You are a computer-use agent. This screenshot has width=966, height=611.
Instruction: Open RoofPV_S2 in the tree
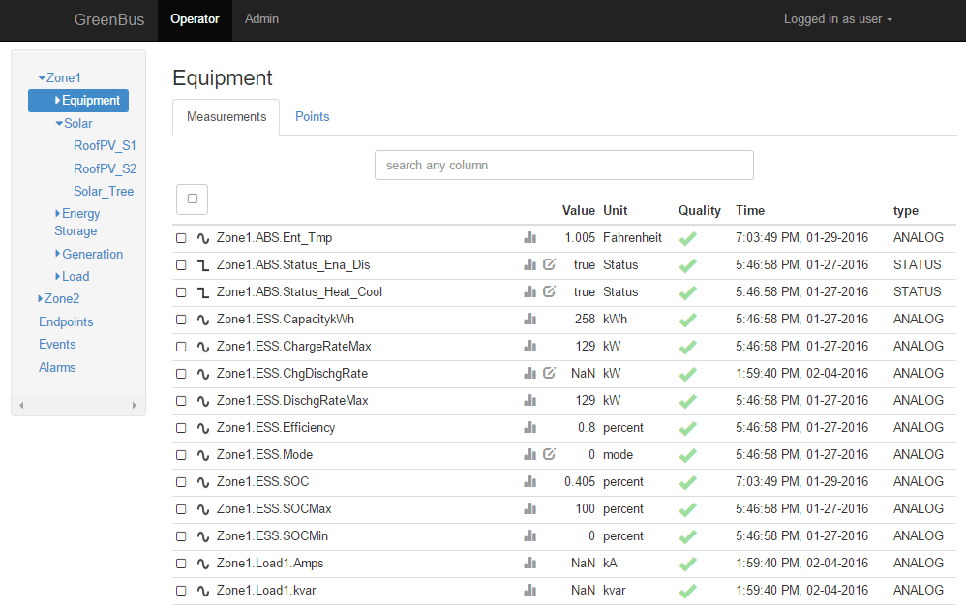click(x=106, y=168)
